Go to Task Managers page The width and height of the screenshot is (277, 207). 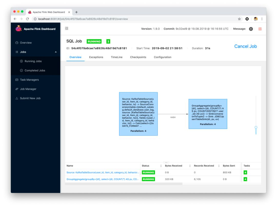[29, 80]
